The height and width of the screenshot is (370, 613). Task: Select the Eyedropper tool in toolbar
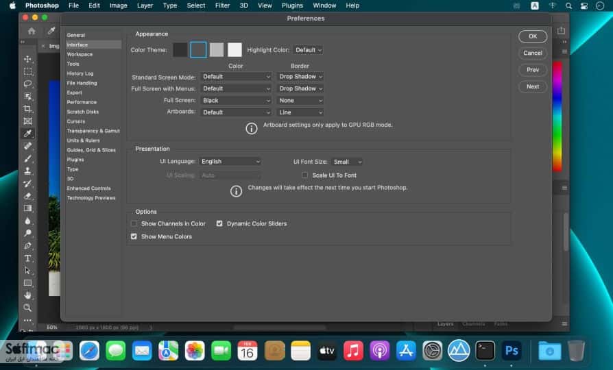pyautogui.click(x=27, y=134)
